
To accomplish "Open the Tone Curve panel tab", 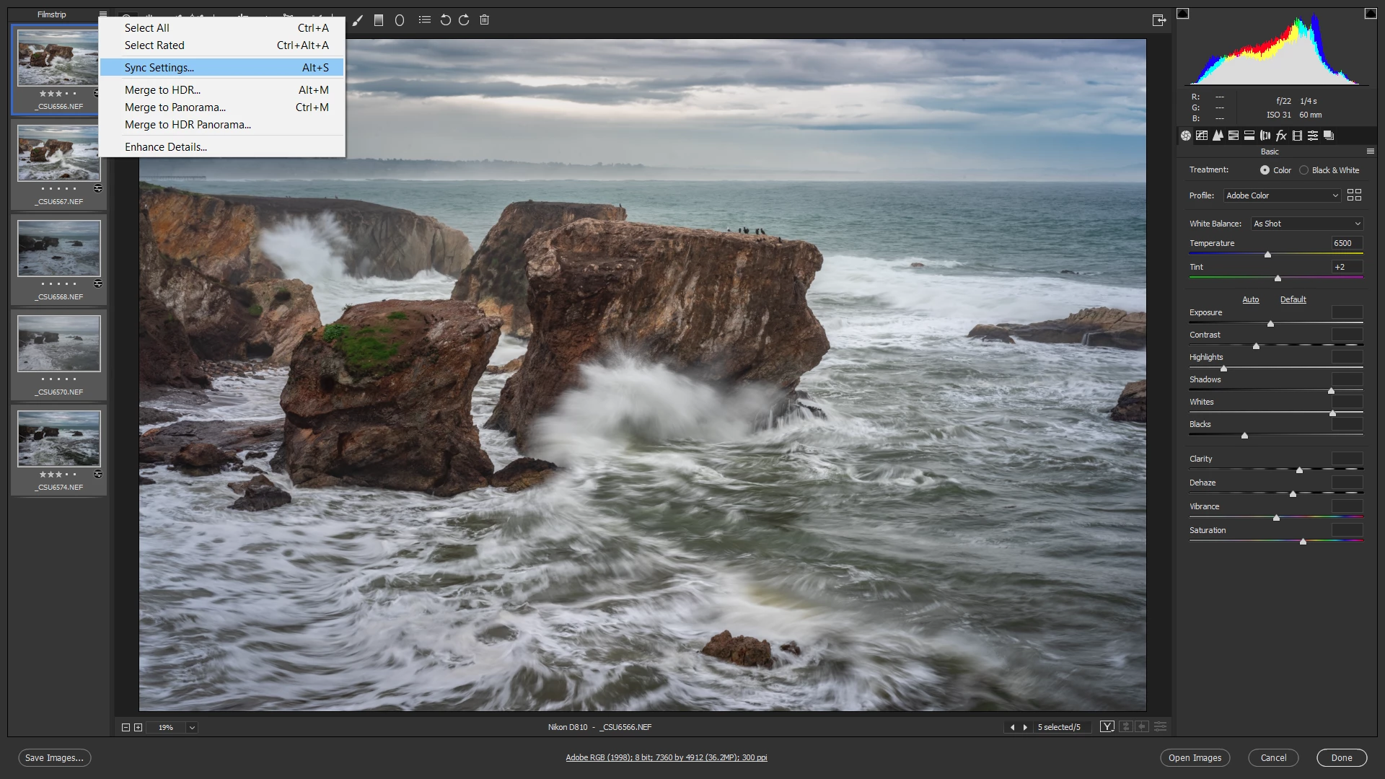I will click(x=1202, y=136).
